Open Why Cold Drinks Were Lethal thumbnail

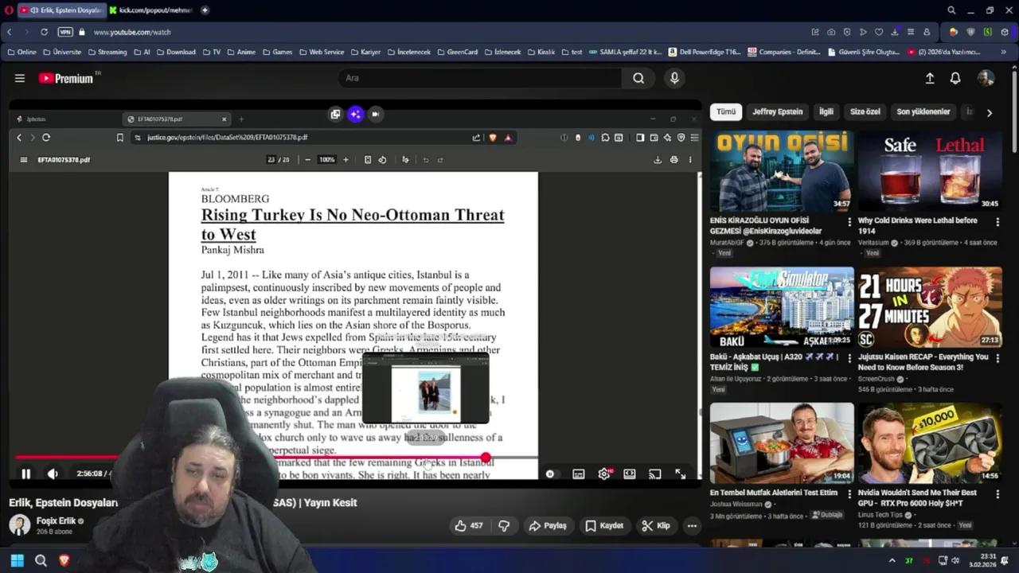pos(930,171)
